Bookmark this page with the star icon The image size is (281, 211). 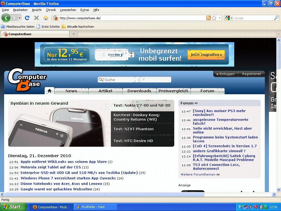(x=214, y=18)
